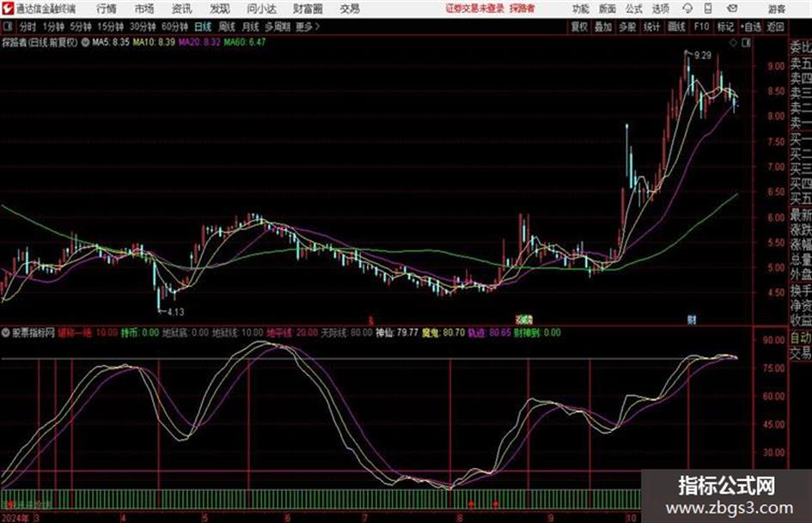Open the 财富圈 menu
The image size is (812, 523).
pyautogui.click(x=308, y=9)
